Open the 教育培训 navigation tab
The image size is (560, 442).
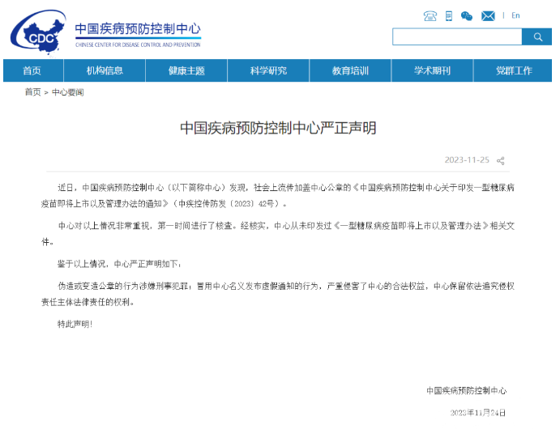click(x=350, y=70)
